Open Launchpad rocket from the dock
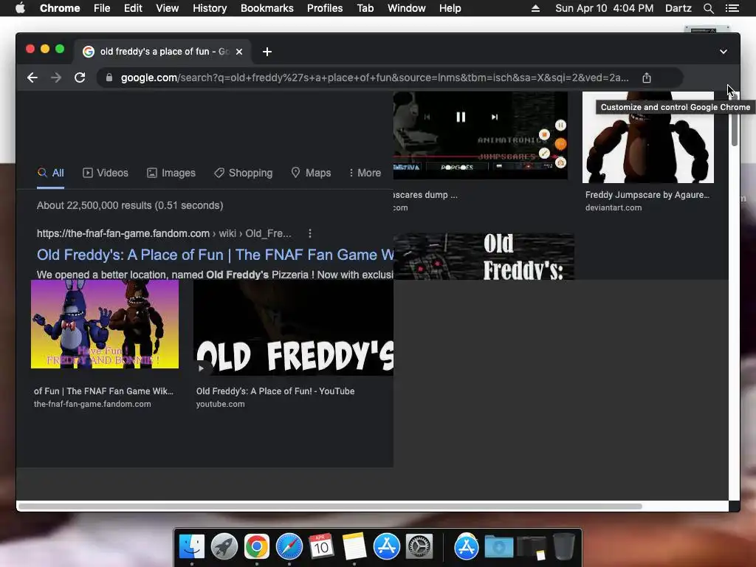756x567 pixels. click(224, 546)
